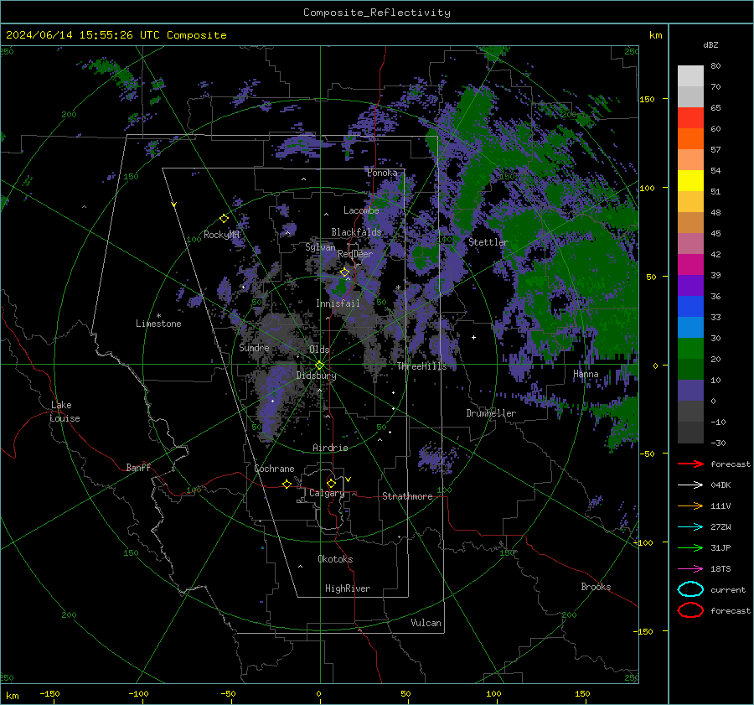Click the 20 dBZ green color swatch
Viewport: 754px width, 705px height.
click(x=690, y=348)
